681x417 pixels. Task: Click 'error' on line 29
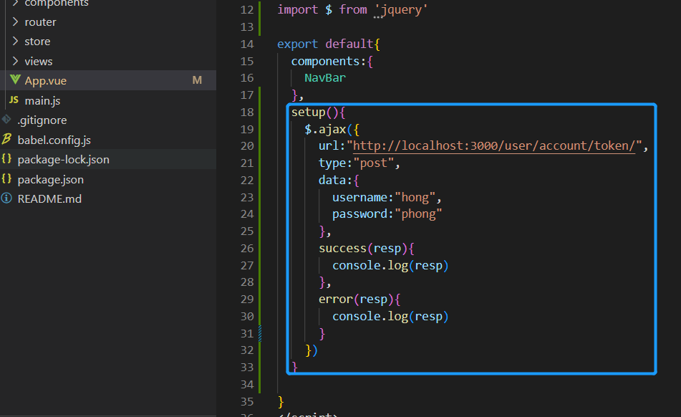(336, 299)
